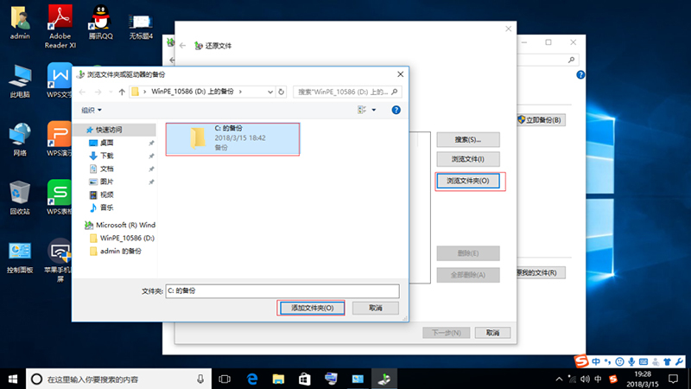691x389 pixels.
Task: Open the Tencent QQ desktop icon
Action: pyautogui.click(x=100, y=22)
